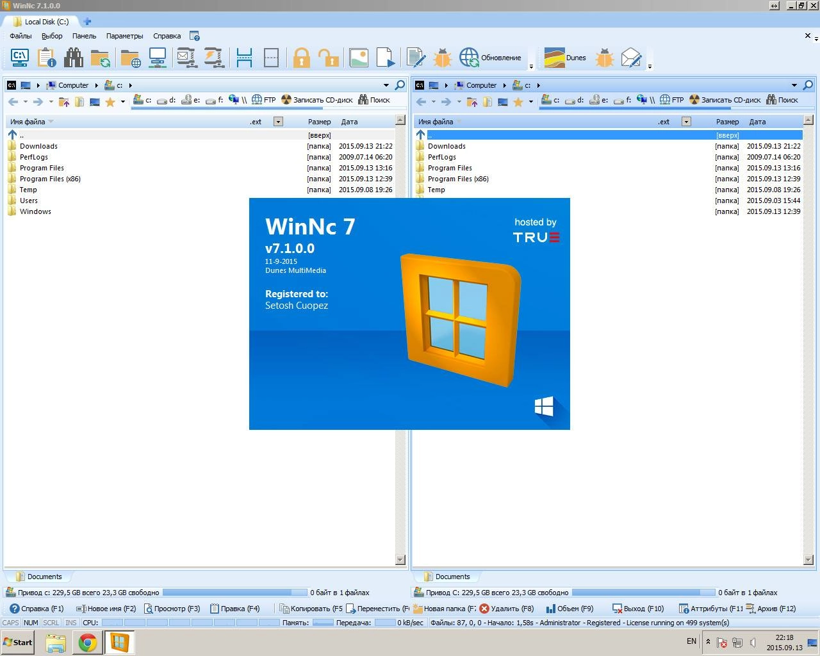Open FTP in the left panel drive bar
Screen dimensions: 820x656
coord(263,100)
